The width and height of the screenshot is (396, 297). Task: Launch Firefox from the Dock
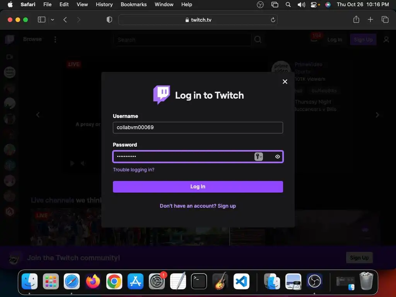(x=93, y=282)
